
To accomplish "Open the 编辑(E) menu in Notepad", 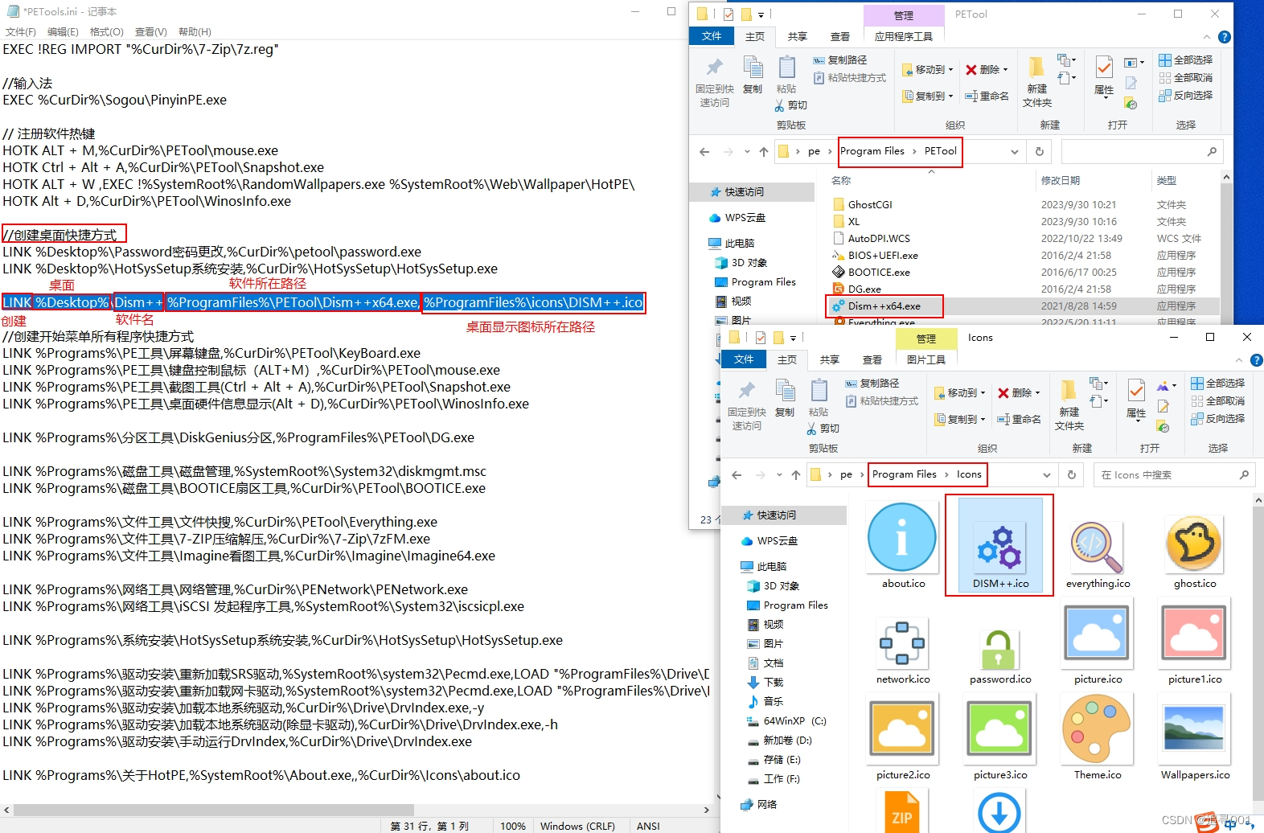I will pyautogui.click(x=63, y=31).
